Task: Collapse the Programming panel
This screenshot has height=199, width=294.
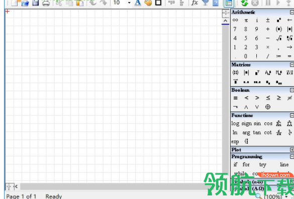Action: point(292,156)
